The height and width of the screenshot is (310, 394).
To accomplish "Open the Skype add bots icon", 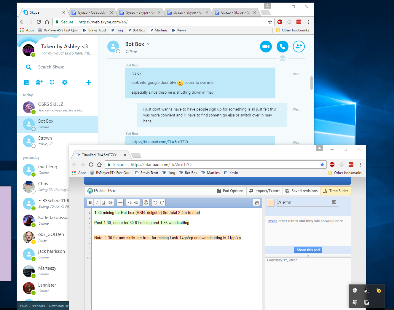I will [39, 82].
